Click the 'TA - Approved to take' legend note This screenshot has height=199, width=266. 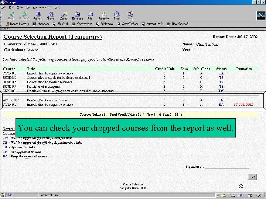tap(19, 147)
